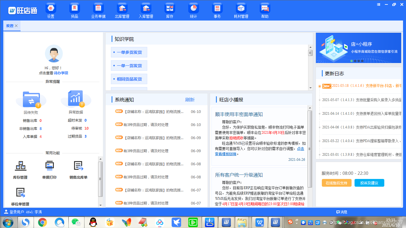Open the 出库管理 toolbar icon

pyautogui.click(x=122, y=8)
